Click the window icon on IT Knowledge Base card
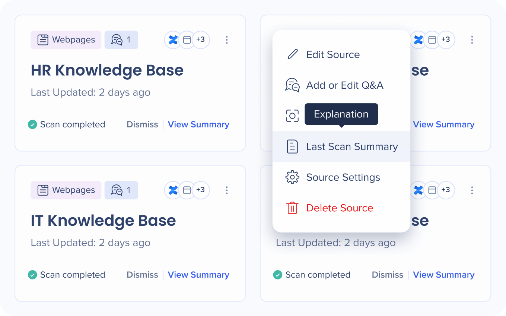Viewport: 506px width, 316px height. click(187, 190)
